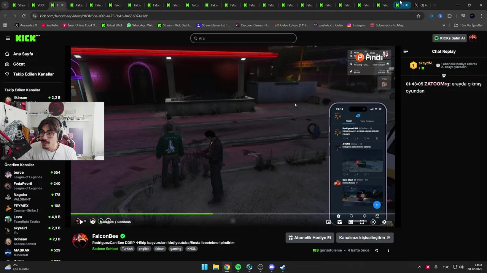Open Discord from the taskbar
The width and height of the screenshot is (487, 273).
coord(272,267)
